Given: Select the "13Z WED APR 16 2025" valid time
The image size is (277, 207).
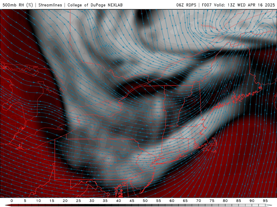Looking at the screenshot, I should [251, 5].
